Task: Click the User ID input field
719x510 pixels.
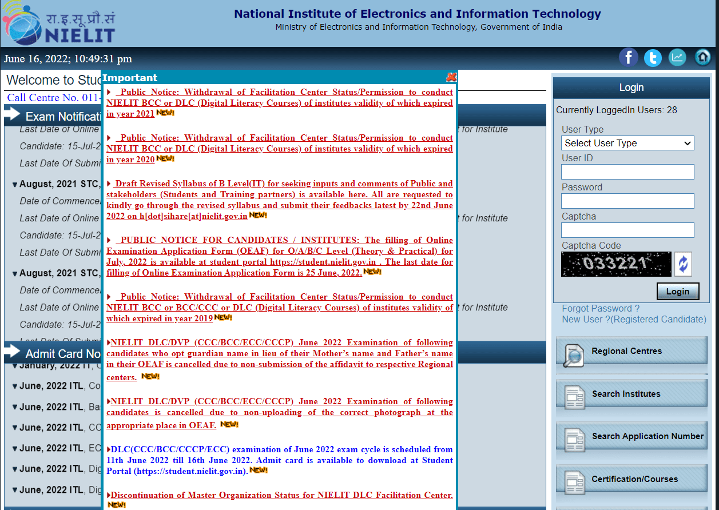Action: (x=627, y=172)
